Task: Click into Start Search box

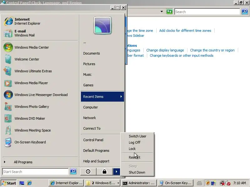Action: click(35, 172)
